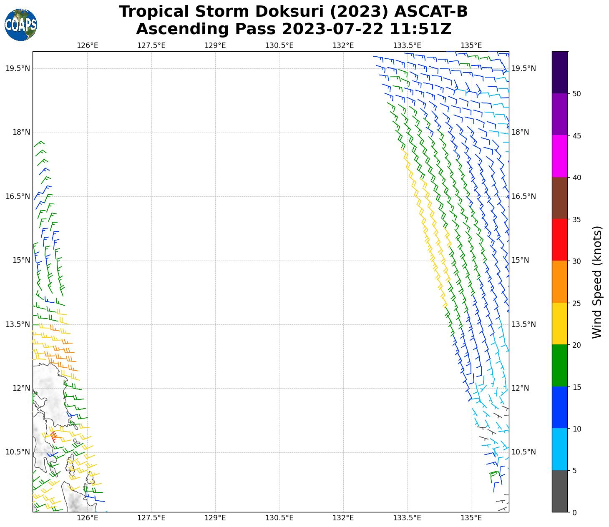Click the brown 35–40 knot colorbar segment

pos(559,198)
